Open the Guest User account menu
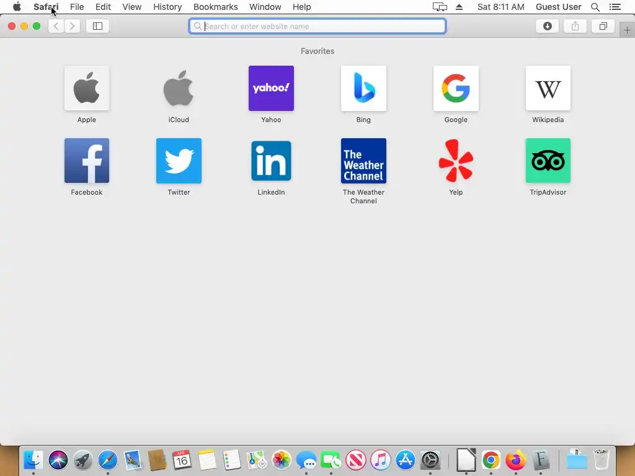This screenshot has height=476, width=635. (x=559, y=7)
